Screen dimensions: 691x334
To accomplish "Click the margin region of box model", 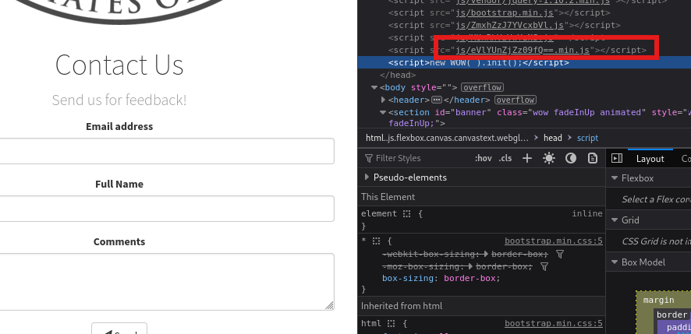I will coord(658,300).
